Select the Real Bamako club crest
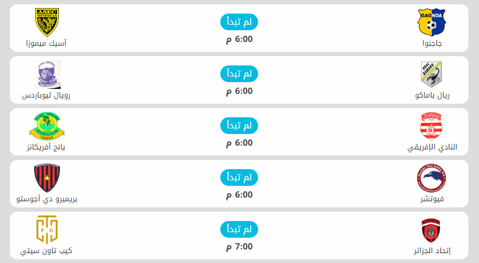This screenshot has width=479, height=263. click(x=431, y=74)
